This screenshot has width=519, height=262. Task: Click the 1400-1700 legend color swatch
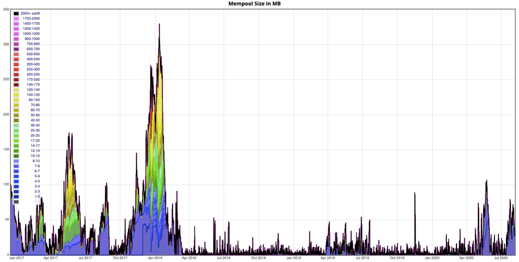tap(16, 24)
